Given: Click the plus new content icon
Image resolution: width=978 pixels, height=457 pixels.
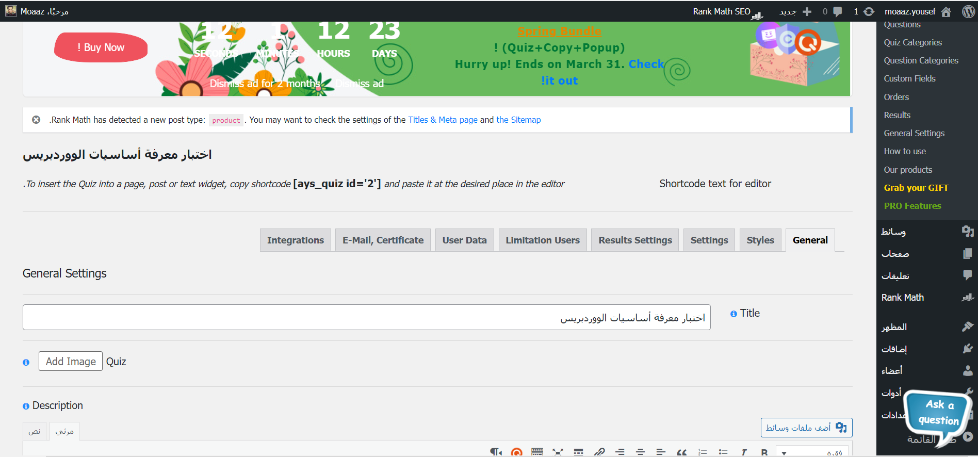Looking at the screenshot, I should click(807, 11).
